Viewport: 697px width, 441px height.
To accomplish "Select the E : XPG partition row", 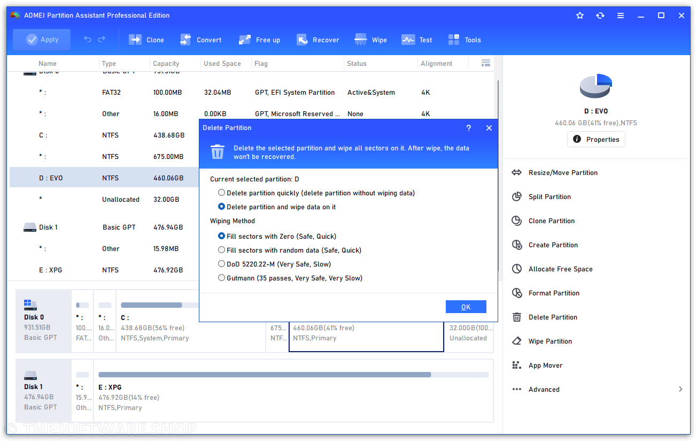I will point(104,270).
